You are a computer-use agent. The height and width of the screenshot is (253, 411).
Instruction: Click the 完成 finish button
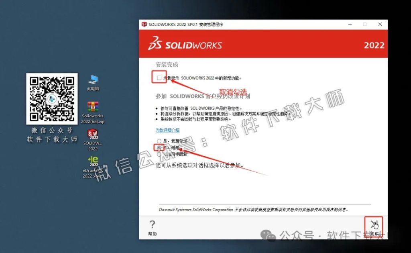(x=373, y=224)
